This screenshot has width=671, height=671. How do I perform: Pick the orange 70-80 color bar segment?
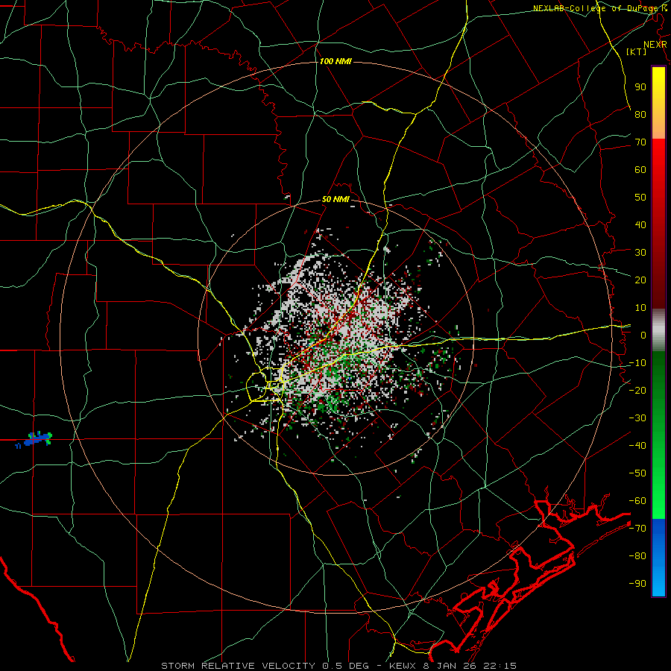pos(658,125)
